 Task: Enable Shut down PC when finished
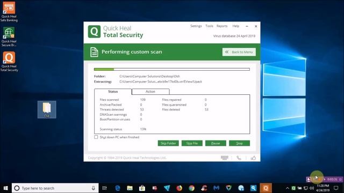96,137
